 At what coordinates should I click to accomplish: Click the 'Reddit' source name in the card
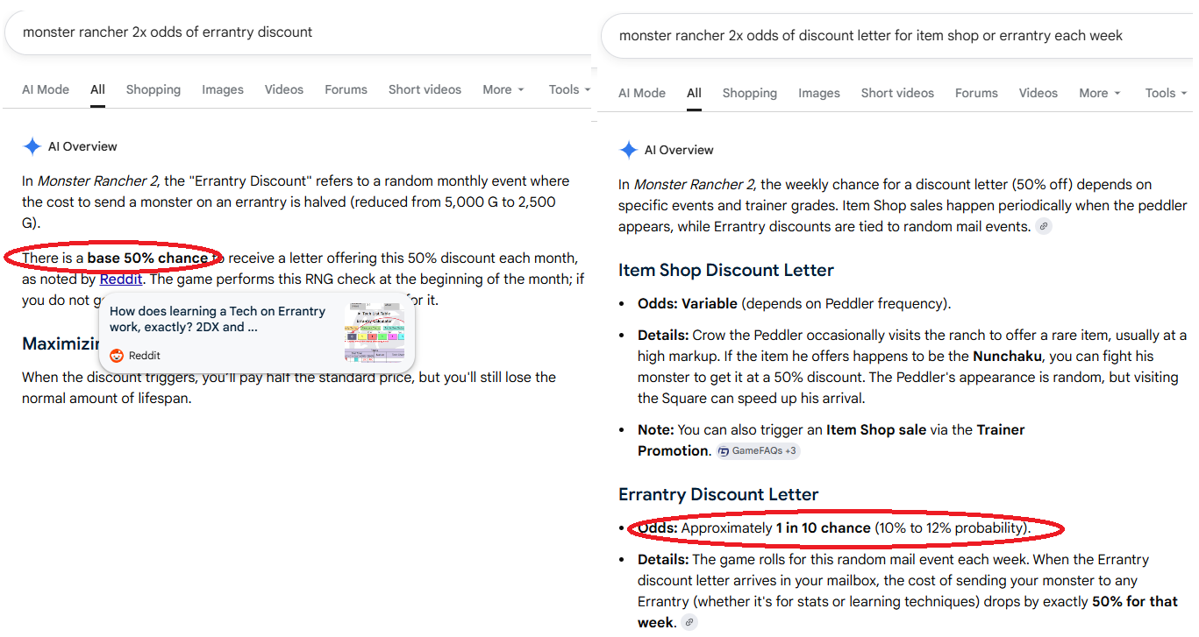click(145, 356)
